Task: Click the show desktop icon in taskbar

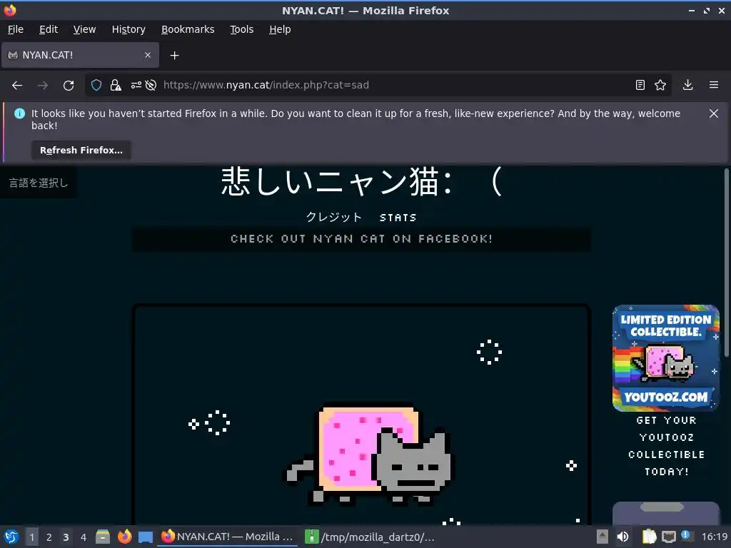Action: click(146, 537)
